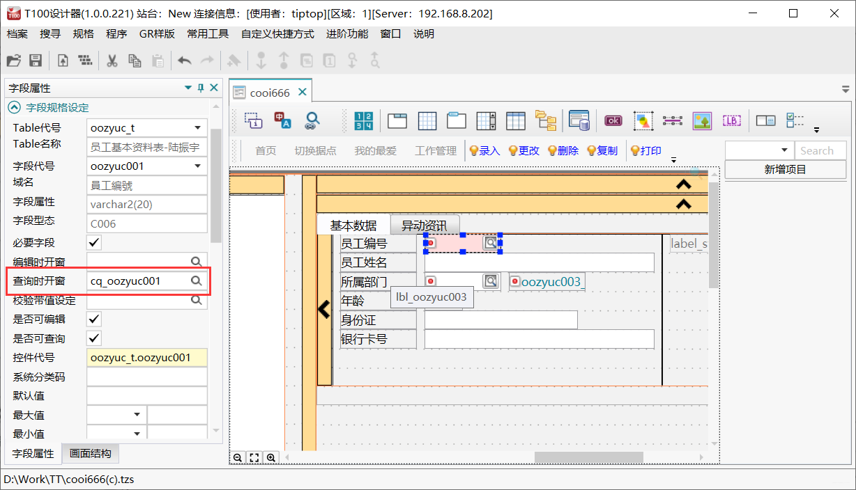This screenshot has height=490, width=856.
Task: Fit the design canvas to the window
Action: point(254,457)
